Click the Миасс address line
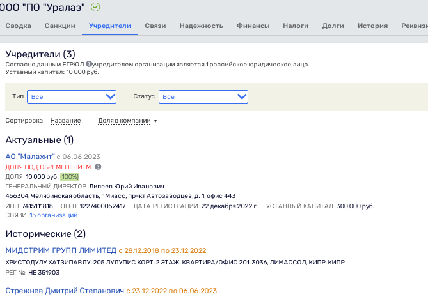The image size is (428, 299). click(120, 196)
